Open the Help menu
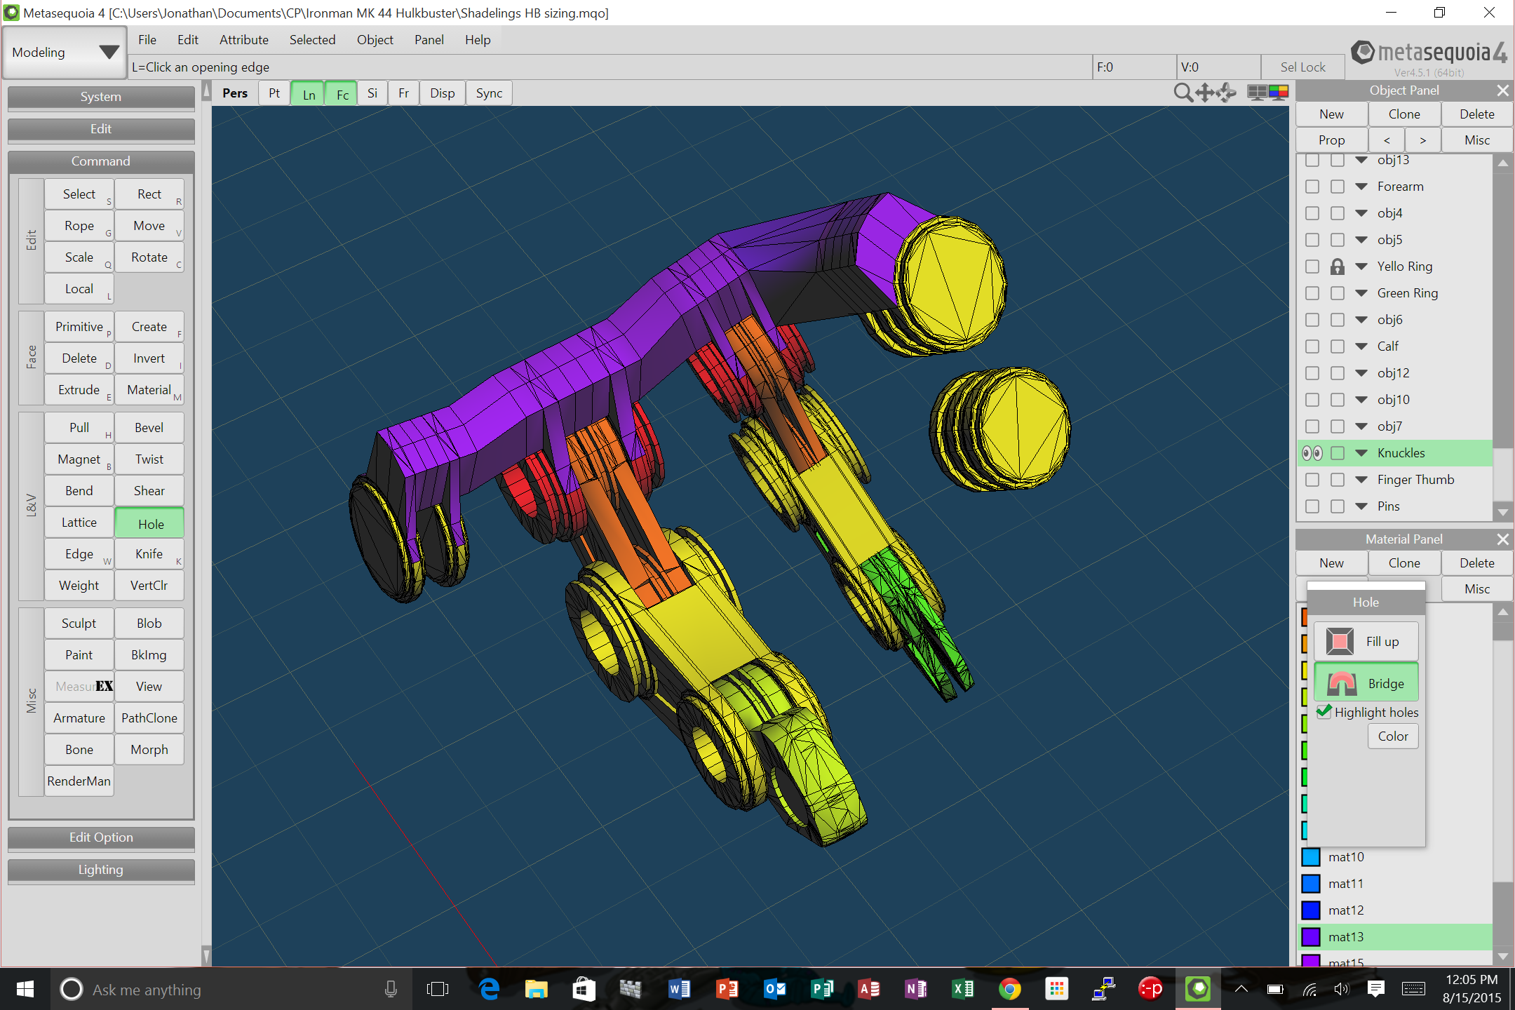 (x=478, y=40)
